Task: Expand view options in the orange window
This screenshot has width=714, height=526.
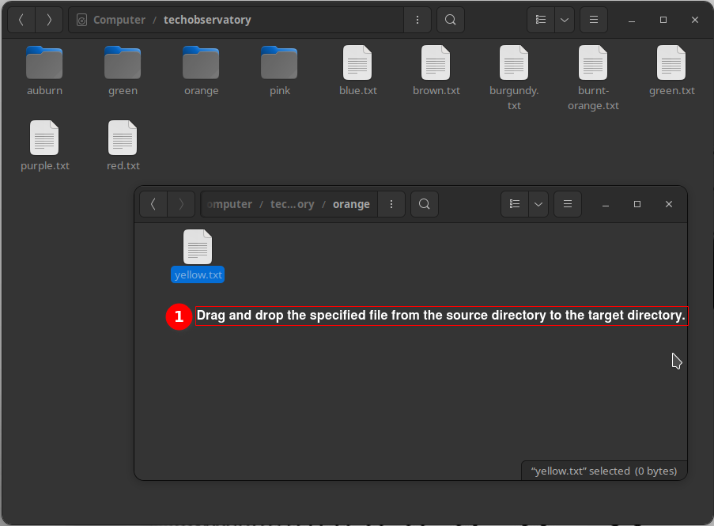Action: click(538, 204)
